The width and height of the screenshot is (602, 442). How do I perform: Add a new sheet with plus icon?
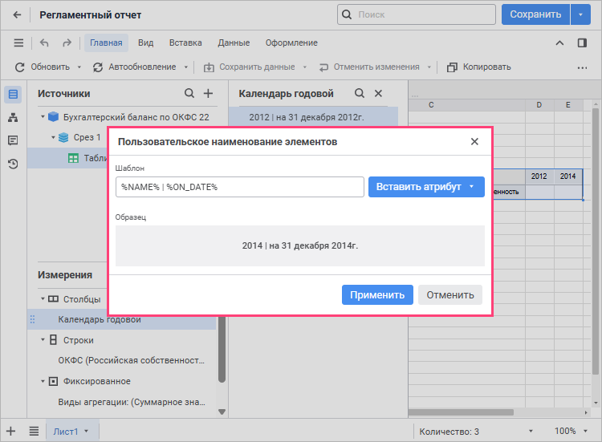(10, 432)
